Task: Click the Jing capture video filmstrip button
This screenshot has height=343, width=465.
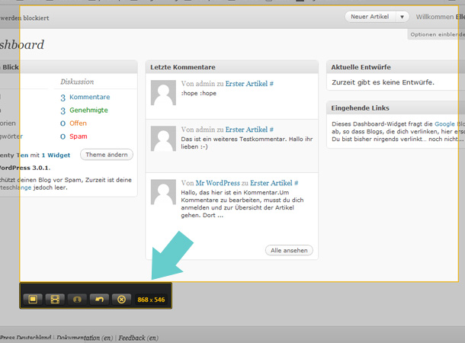Action: pos(55,300)
